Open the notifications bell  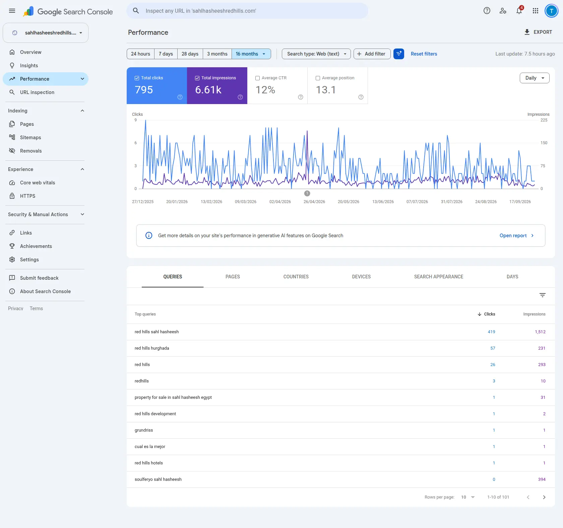[519, 11]
